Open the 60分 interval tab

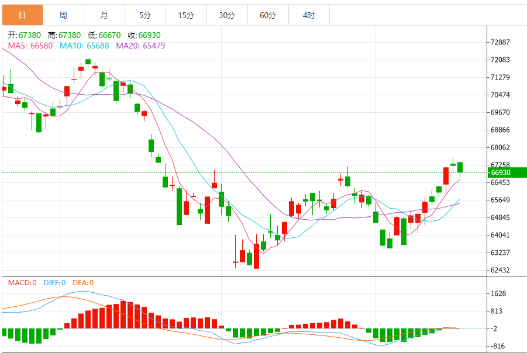268,15
